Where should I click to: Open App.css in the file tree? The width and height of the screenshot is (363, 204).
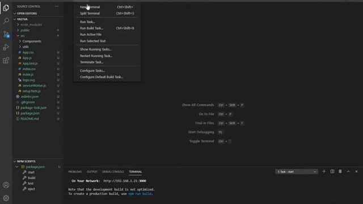click(28, 52)
